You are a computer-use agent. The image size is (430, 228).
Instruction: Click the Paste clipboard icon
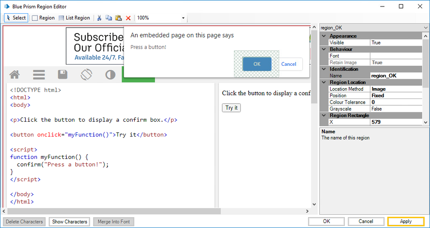(118, 18)
